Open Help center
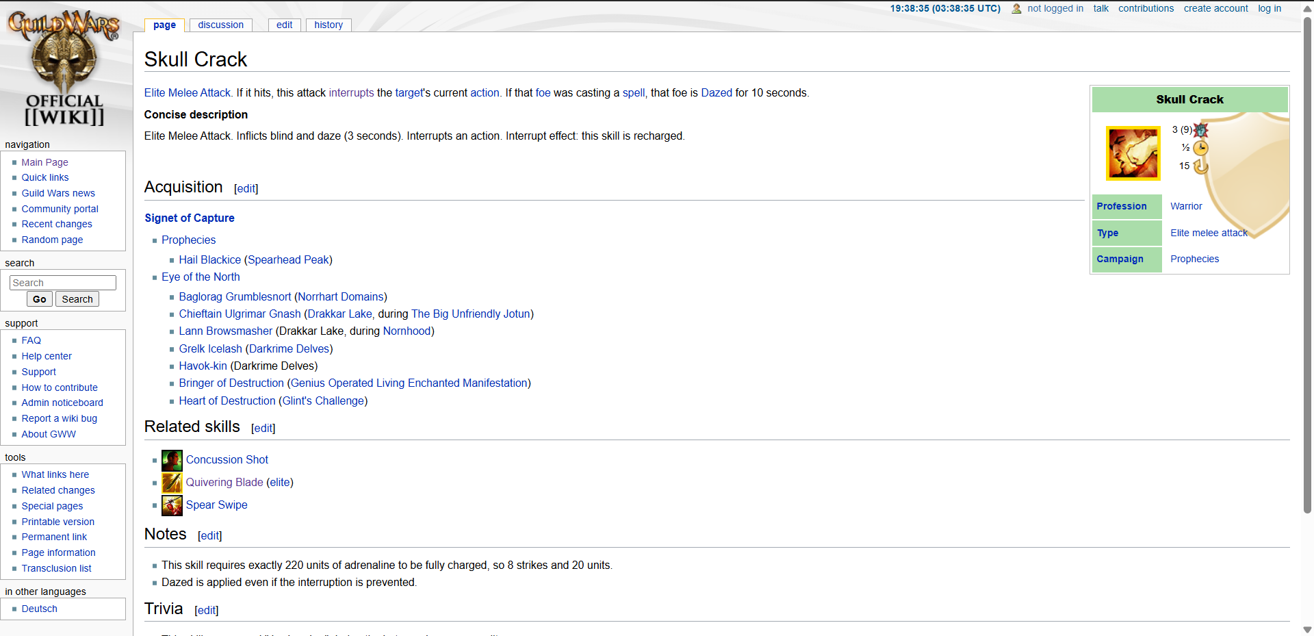 [x=46, y=356]
